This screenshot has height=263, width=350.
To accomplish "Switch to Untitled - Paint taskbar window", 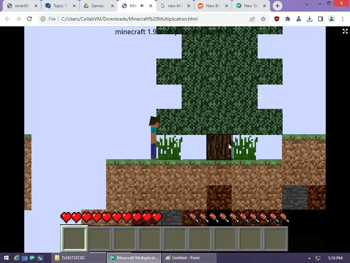I will pyautogui.click(x=189, y=258).
